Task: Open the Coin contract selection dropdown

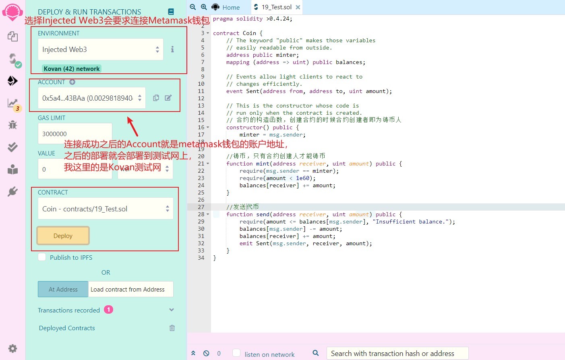Action: tap(106, 209)
